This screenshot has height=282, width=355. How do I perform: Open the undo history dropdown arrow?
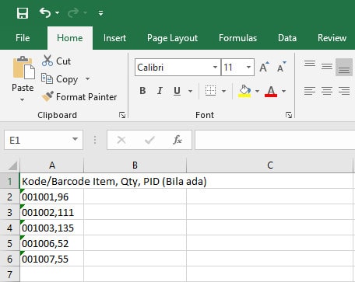pos(58,12)
